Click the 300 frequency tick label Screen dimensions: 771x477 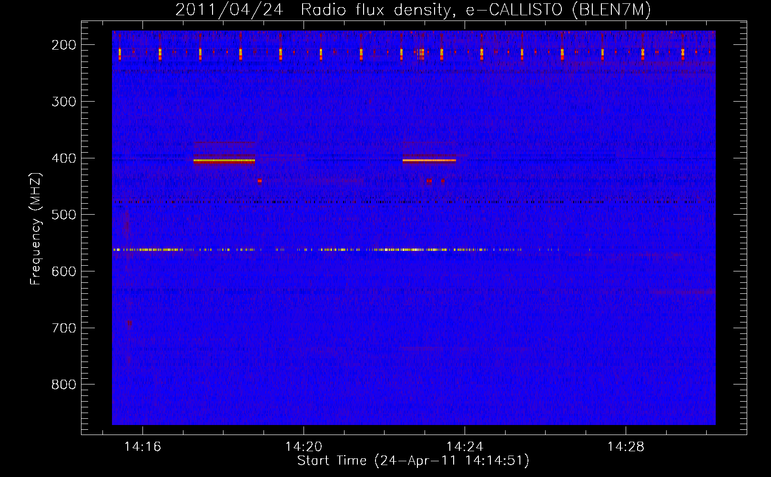tap(64, 102)
